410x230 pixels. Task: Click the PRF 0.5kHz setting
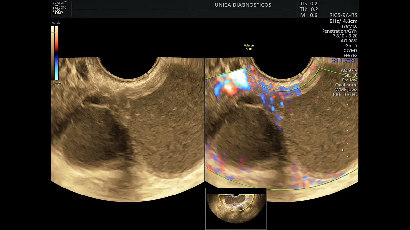(x=345, y=95)
